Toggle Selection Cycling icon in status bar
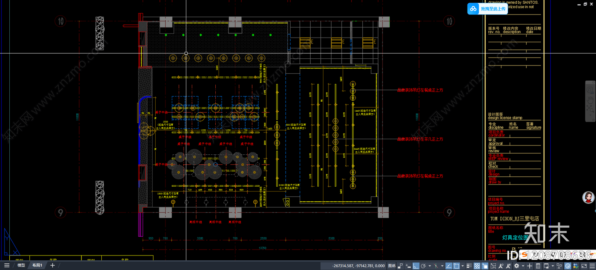Viewport: 596px width, 270px height. click(485, 266)
